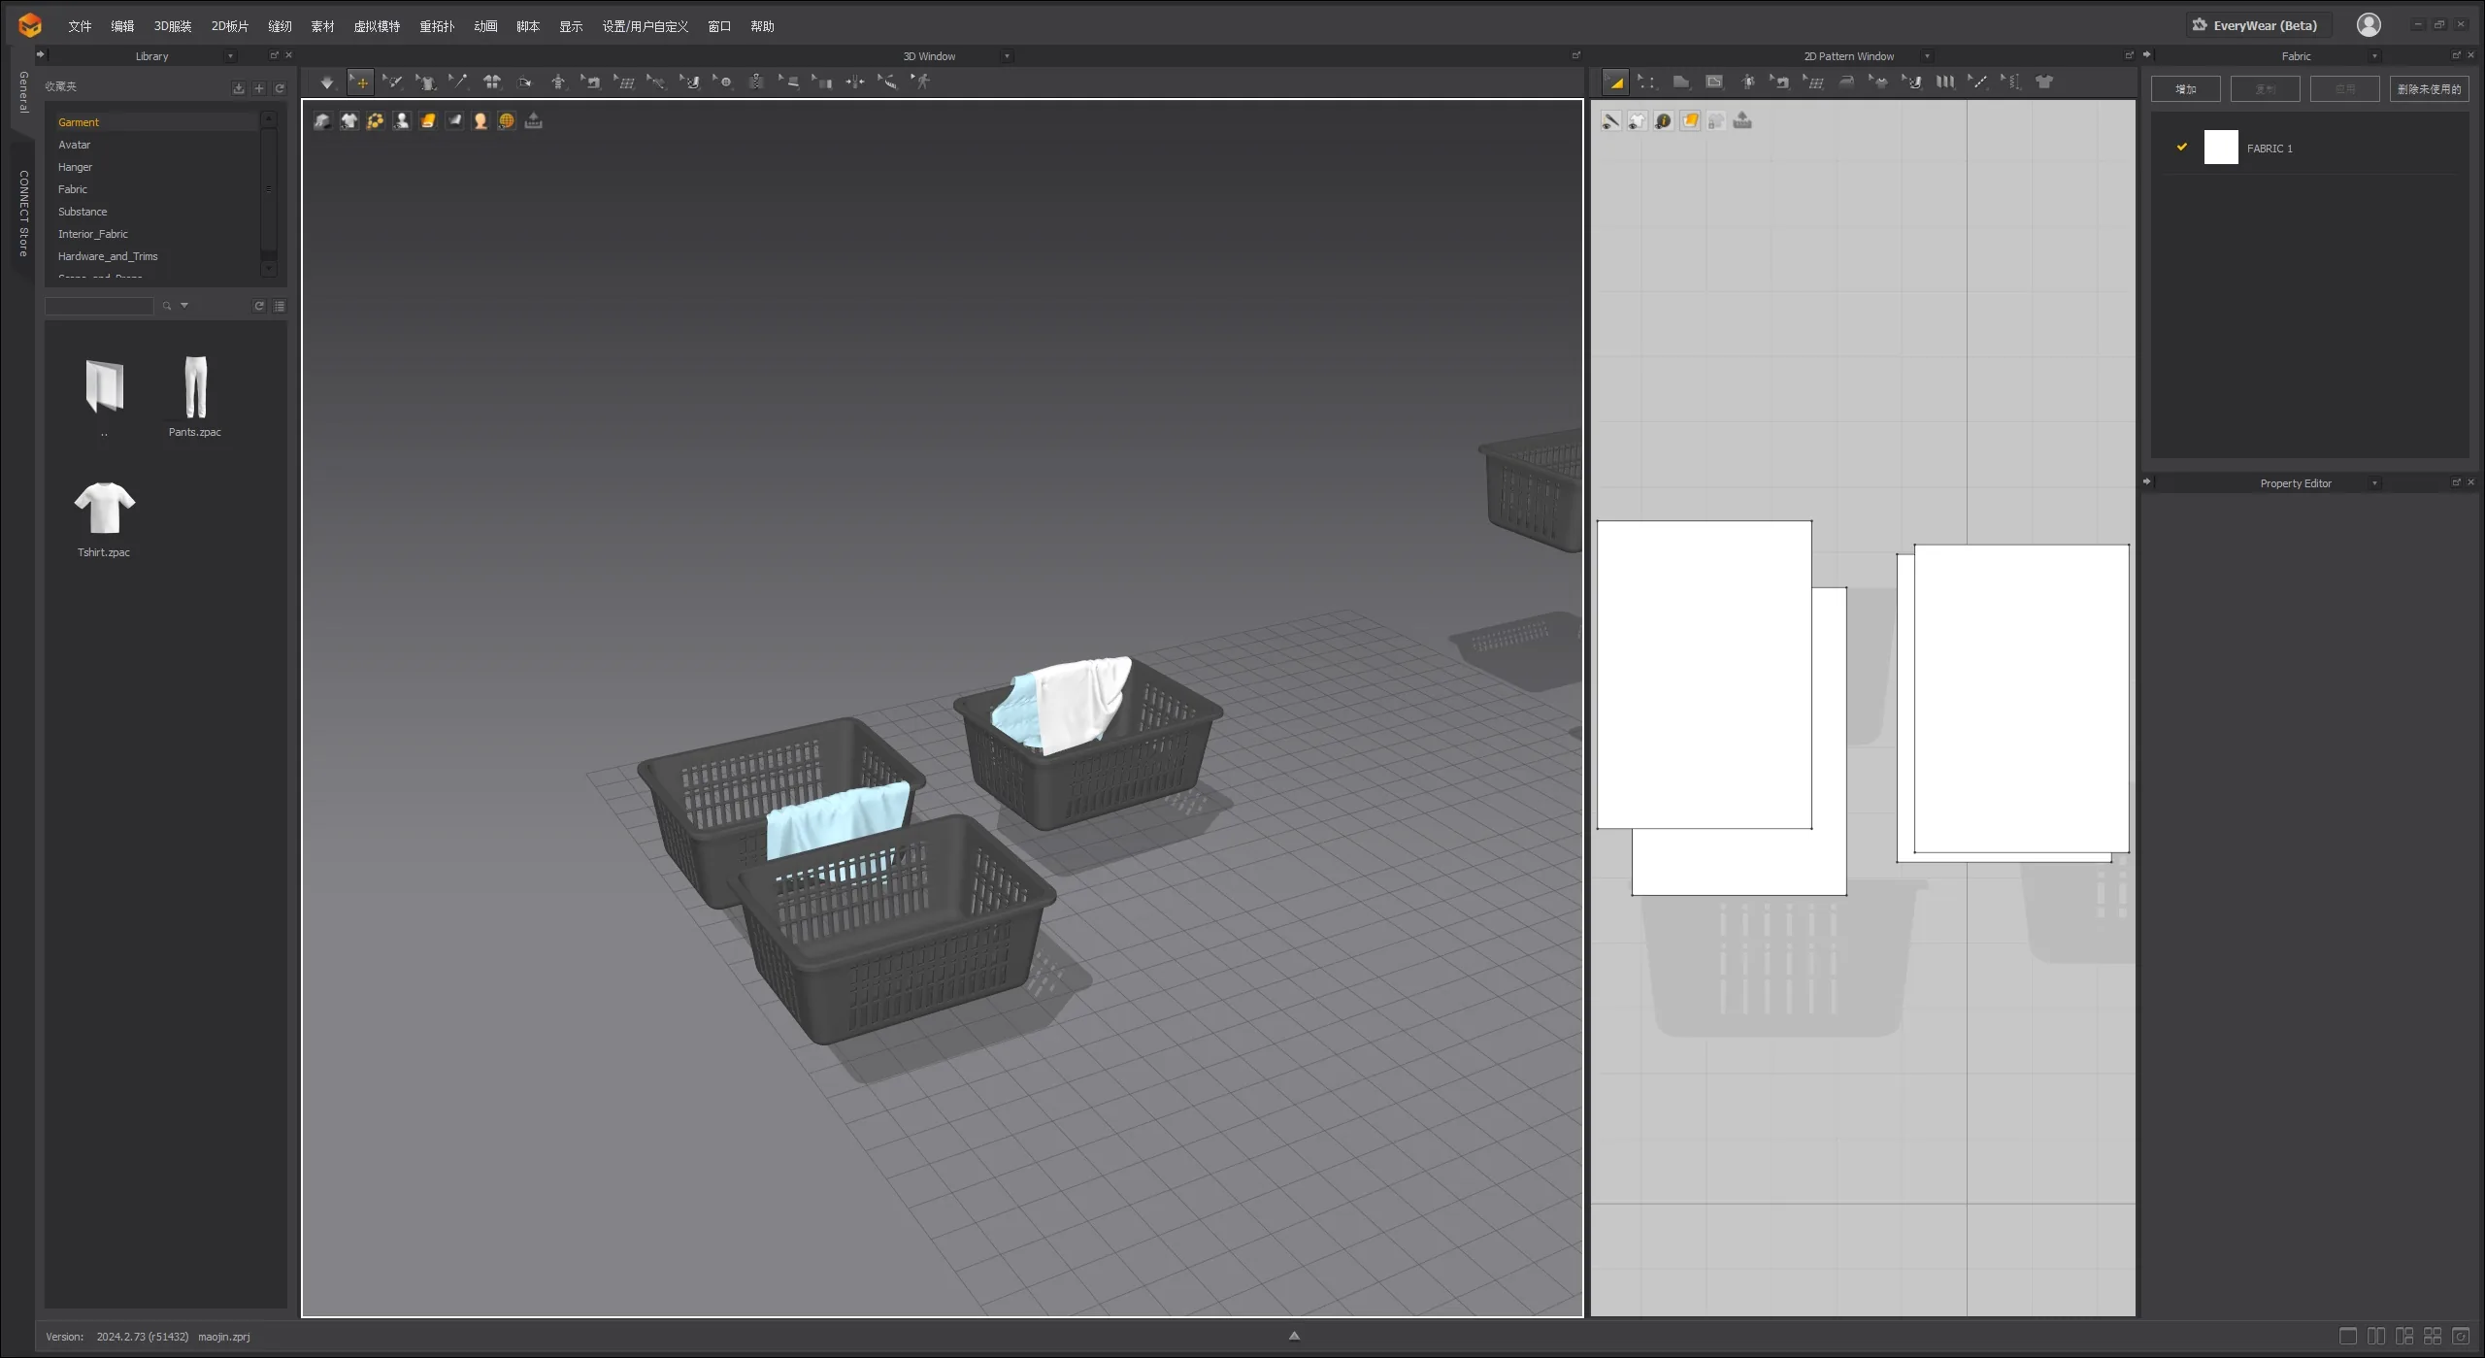Select the four-pane layout icon in the status bar

(2432, 1337)
